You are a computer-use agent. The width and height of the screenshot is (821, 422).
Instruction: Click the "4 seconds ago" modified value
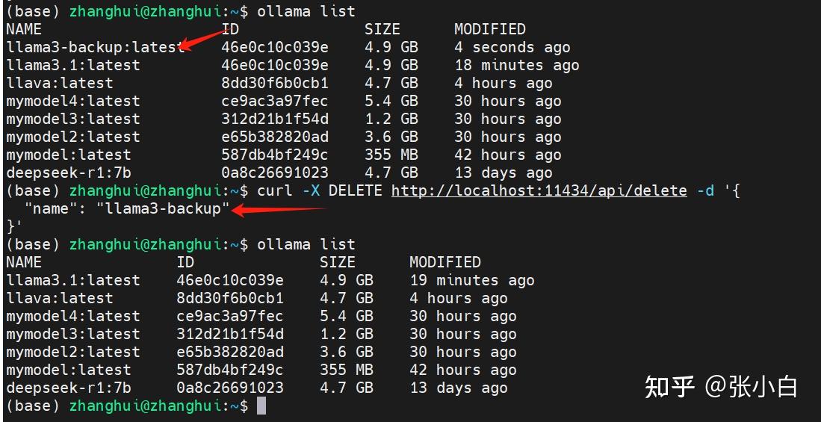(512, 47)
